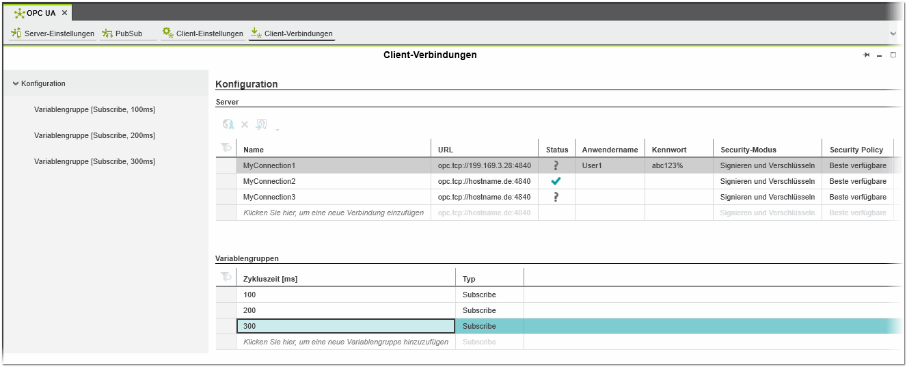Click the delete connection X icon
Screen dimensions: 907x367
click(245, 124)
